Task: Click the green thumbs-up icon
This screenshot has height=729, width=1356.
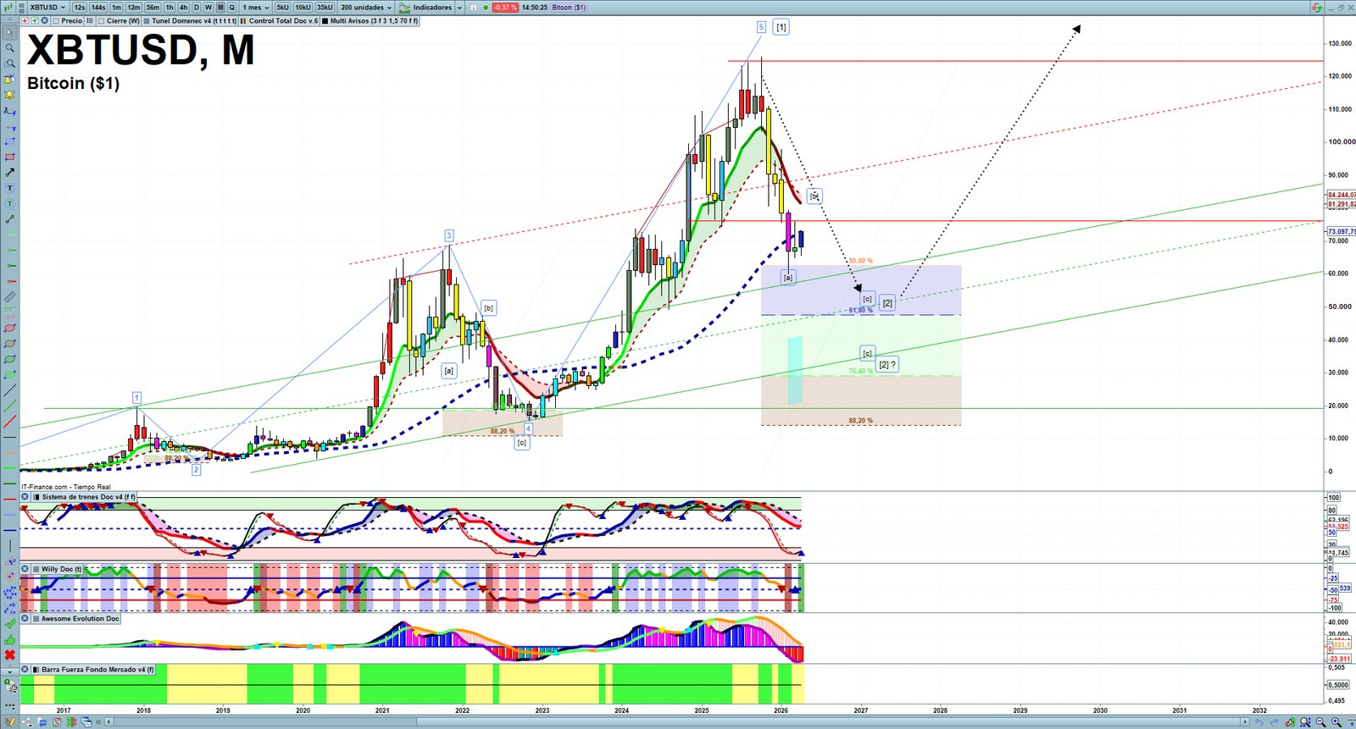Action: click(x=10, y=639)
